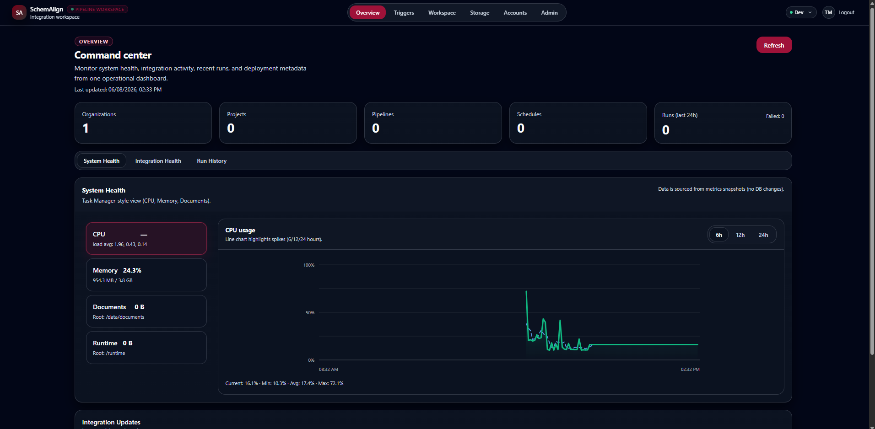This screenshot has height=429, width=875.
Task: Select the Memory 24.3% metric card
Action: (x=146, y=275)
